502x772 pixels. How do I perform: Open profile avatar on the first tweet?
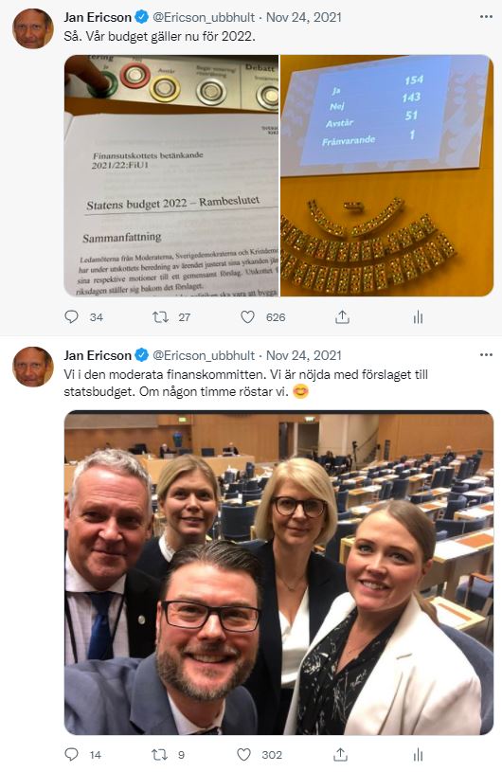click(x=33, y=28)
